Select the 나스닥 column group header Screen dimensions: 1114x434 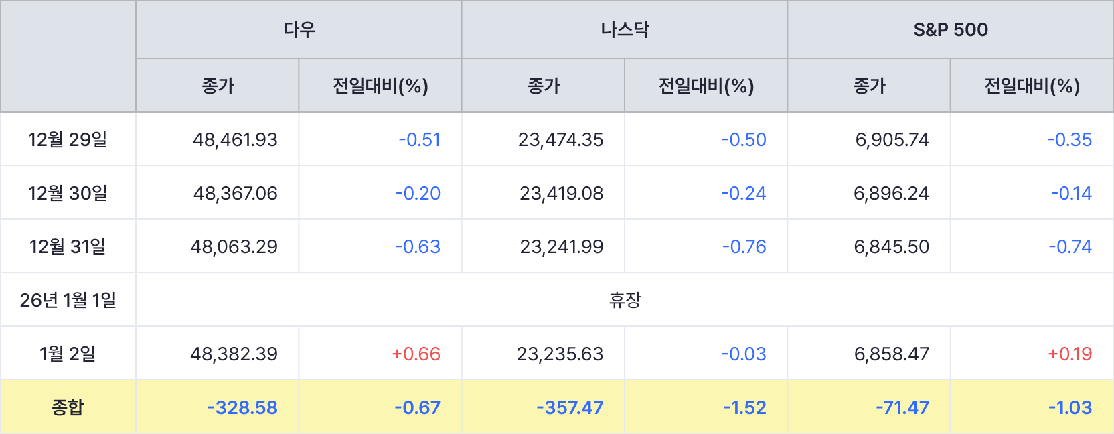click(x=625, y=29)
